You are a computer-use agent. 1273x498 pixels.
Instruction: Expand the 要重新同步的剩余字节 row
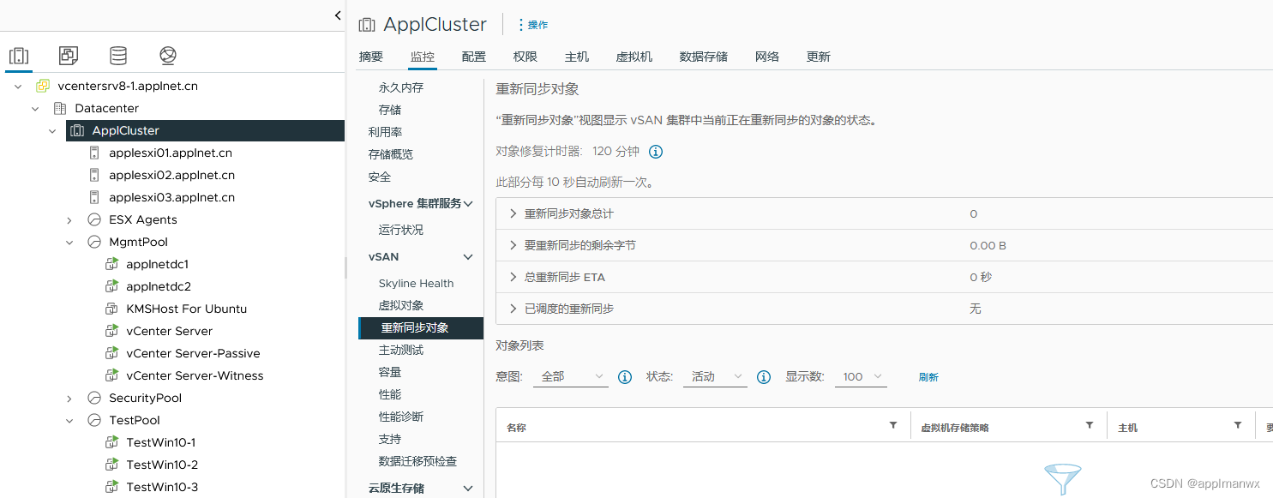(513, 245)
